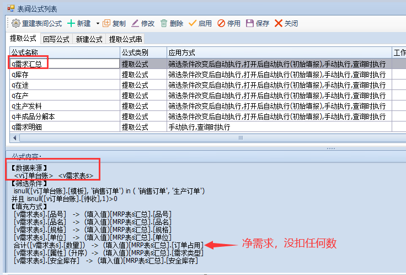This screenshot has width=406, height=275.
Task: Switch to the 回写公式 tab
Action: (56, 39)
